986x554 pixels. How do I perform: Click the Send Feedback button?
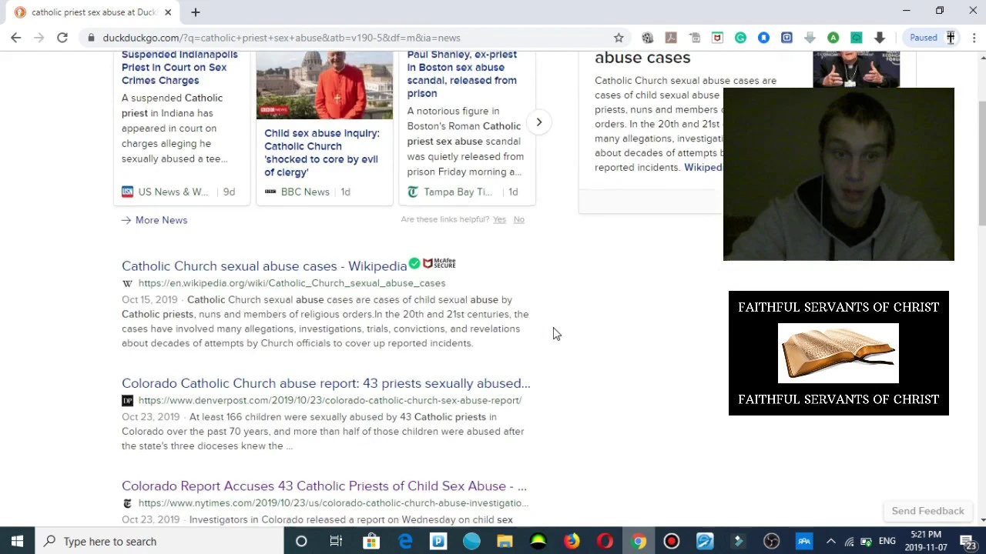927,511
